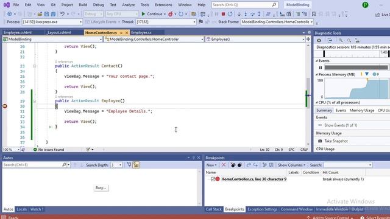Open New breakpoint dropdown
The height and width of the screenshot is (219, 390).
[211, 165]
